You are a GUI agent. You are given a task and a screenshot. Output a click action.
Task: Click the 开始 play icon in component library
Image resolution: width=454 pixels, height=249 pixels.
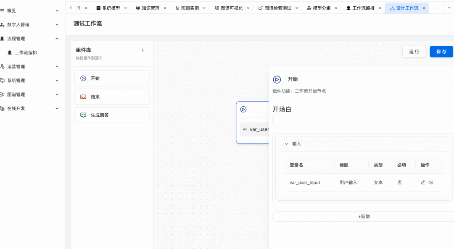point(83,78)
